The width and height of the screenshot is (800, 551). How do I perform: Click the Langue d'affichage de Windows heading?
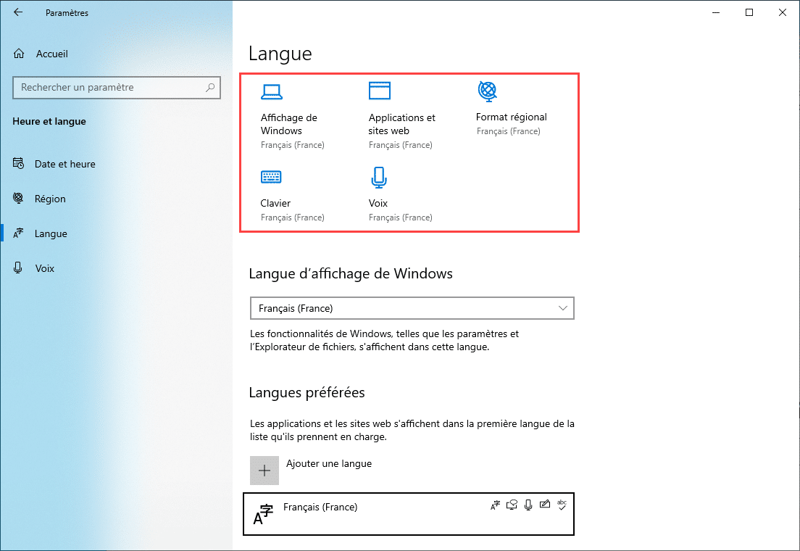351,274
